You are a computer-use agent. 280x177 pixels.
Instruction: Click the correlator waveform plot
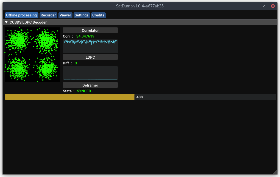pos(90,46)
